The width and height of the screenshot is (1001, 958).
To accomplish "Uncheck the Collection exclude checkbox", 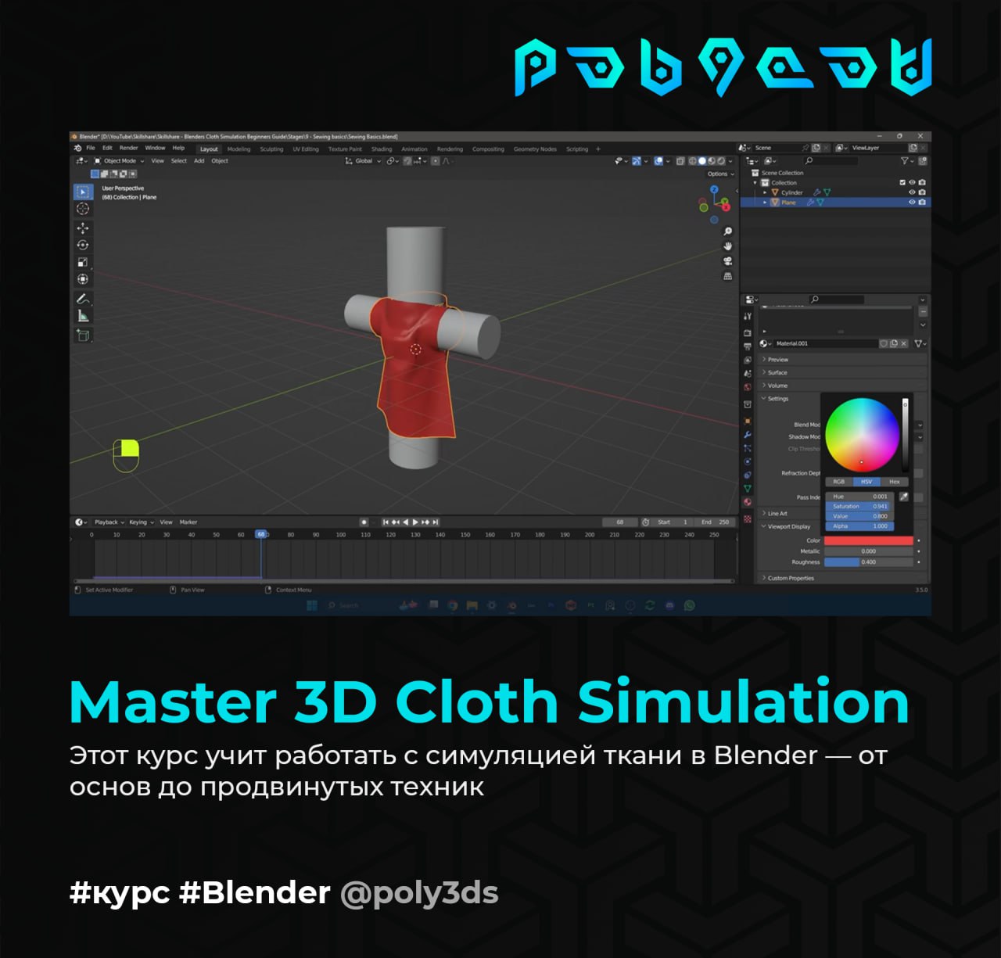I will 902,182.
